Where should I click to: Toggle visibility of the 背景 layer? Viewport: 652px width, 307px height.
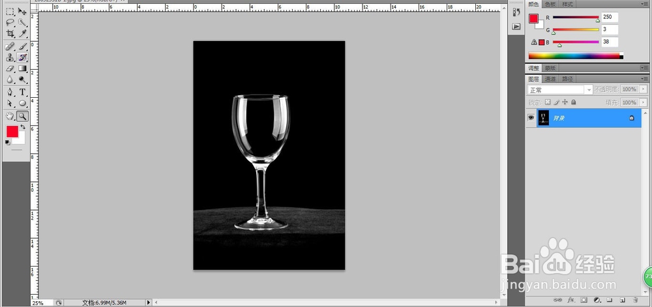pos(531,118)
